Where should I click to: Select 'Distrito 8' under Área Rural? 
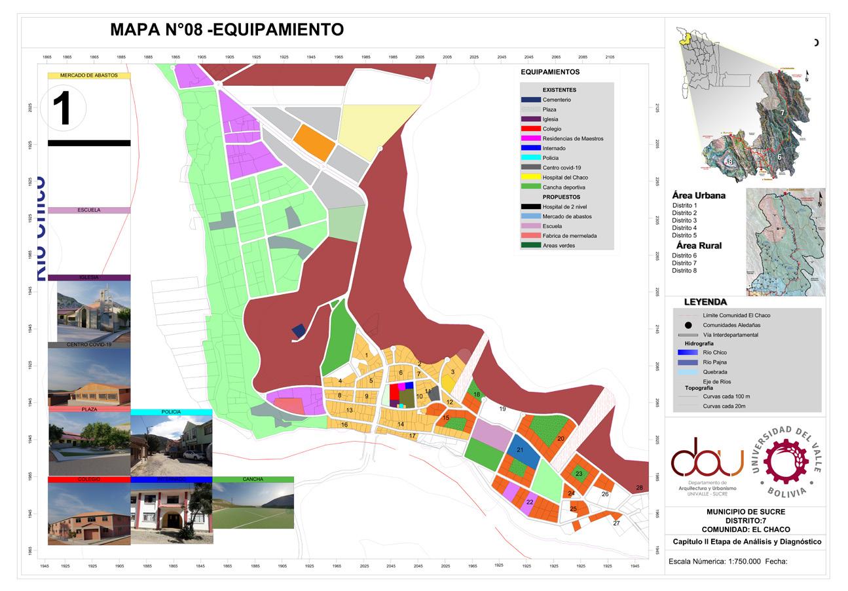684,271
